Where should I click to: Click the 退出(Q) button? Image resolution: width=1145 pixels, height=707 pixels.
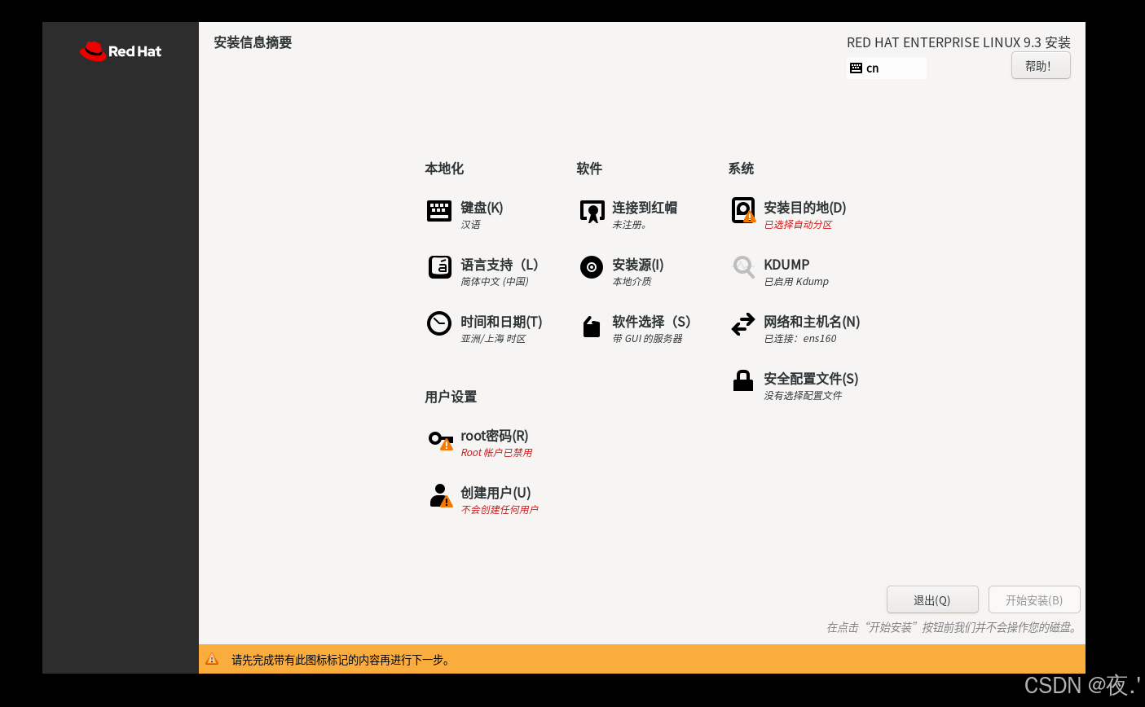(x=932, y=599)
